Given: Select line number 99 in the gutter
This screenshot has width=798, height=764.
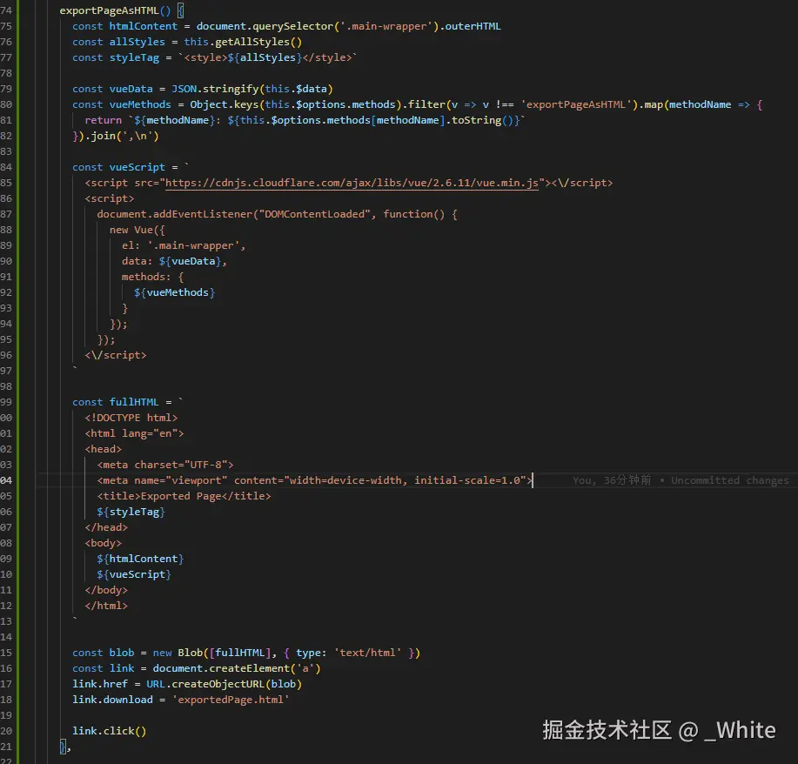Looking at the screenshot, I should pyautogui.click(x=14, y=401).
